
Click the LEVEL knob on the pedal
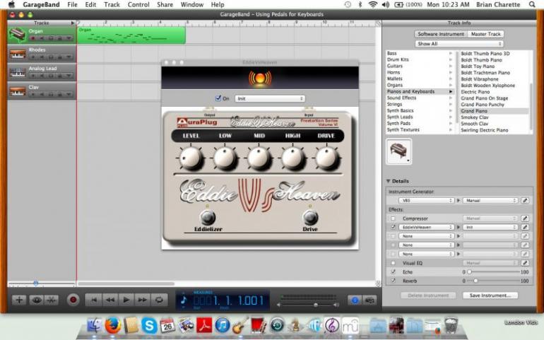191,158
